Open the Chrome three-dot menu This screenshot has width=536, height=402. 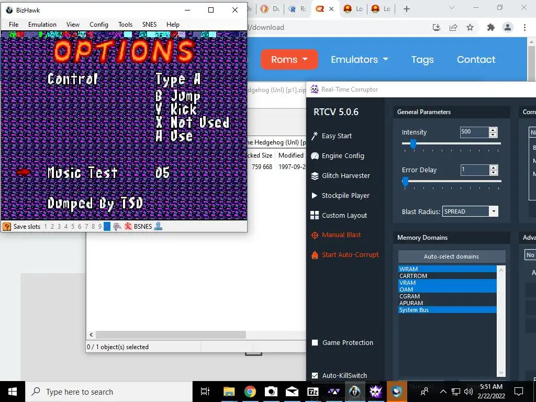[524, 27]
